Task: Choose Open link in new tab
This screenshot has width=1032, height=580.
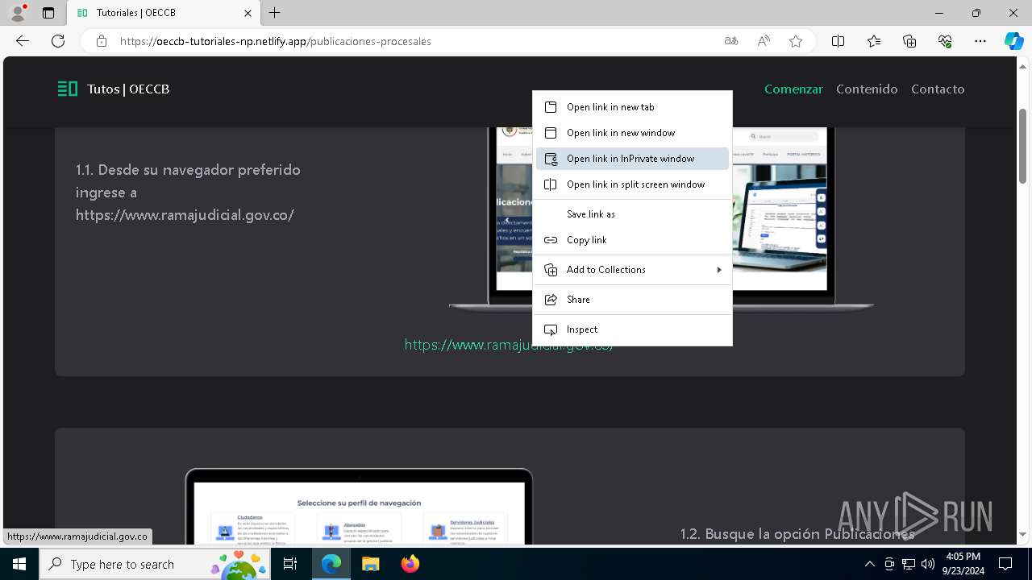Action: pyautogui.click(x=632, y=107)
